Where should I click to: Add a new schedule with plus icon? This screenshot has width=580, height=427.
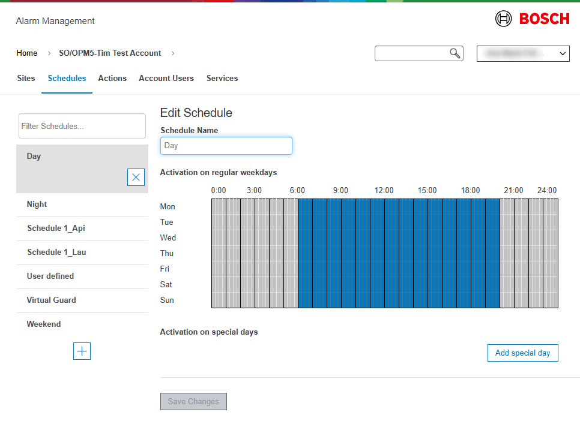tap(82, 351)
